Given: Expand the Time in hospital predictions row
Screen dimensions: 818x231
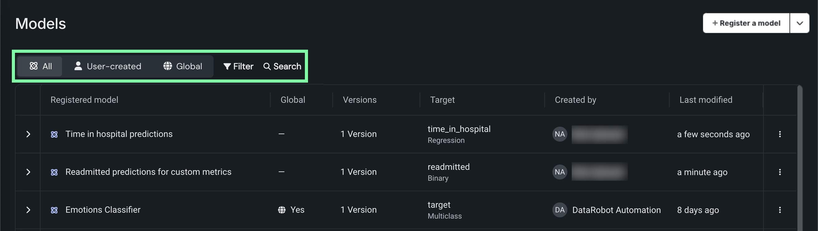Looking at the screenshot, I should pos(28,134).
